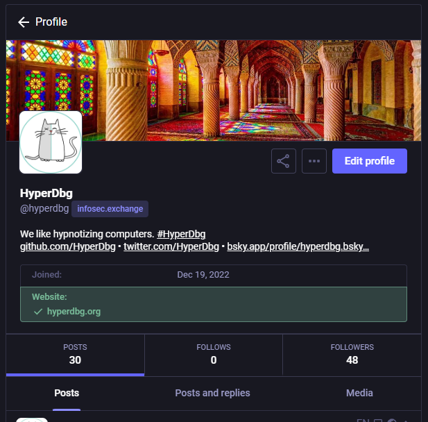Switch to the Posts tab
The image size is (428, 422).
67,393
